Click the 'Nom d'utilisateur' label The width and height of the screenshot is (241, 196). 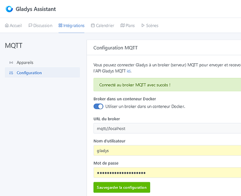click(x=109, y=141)
